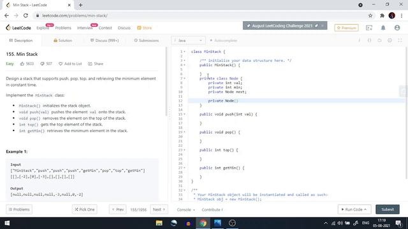Image resolution: width=408 pixels, height=229 pixels.
Task: Collapse code fold at line 23
Action: [x=185, y=150]
